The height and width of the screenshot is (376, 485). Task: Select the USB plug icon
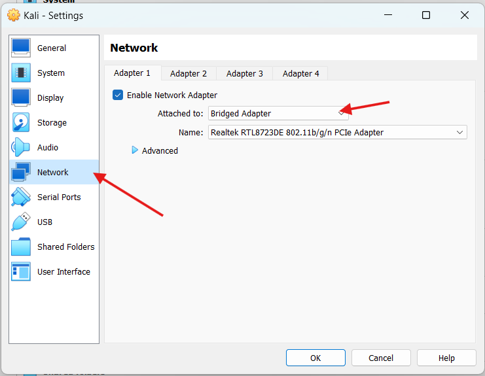tap(21, 222)
